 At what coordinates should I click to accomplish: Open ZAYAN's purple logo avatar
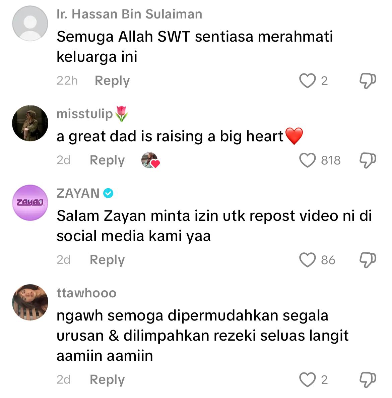[x=30, y=203]
